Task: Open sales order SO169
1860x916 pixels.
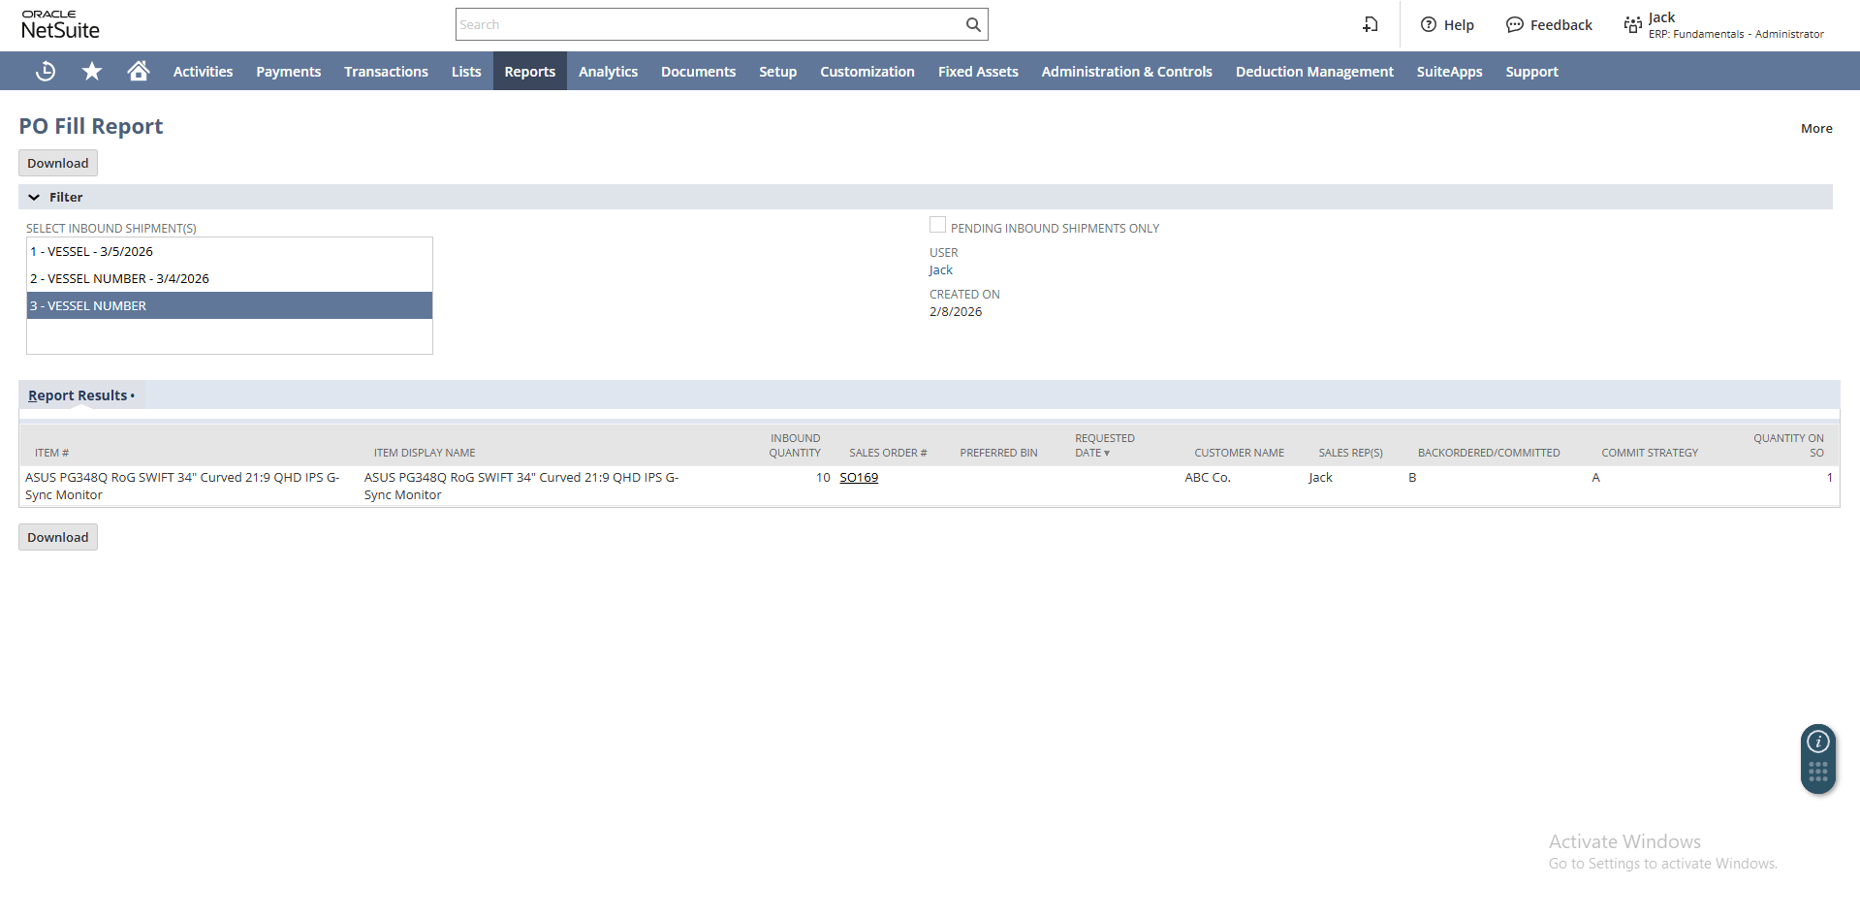Action: pos(858,477)
